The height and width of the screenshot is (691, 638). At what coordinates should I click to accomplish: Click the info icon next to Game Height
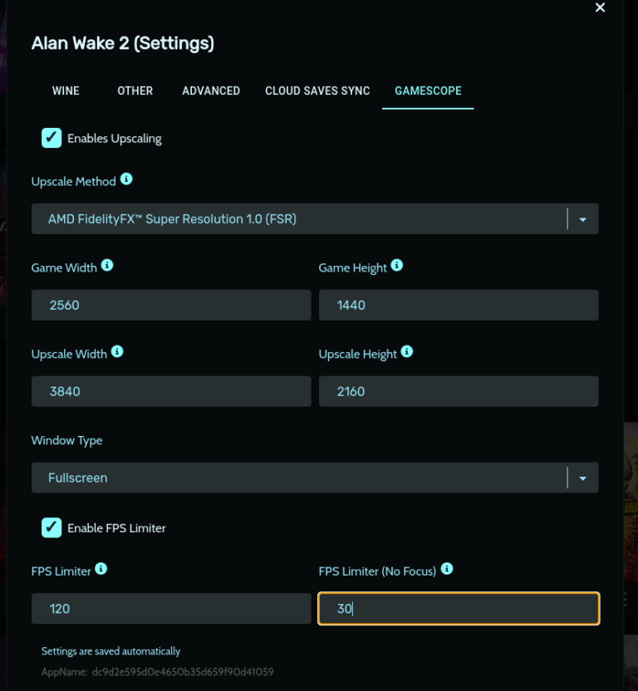[x=396, y=266]
